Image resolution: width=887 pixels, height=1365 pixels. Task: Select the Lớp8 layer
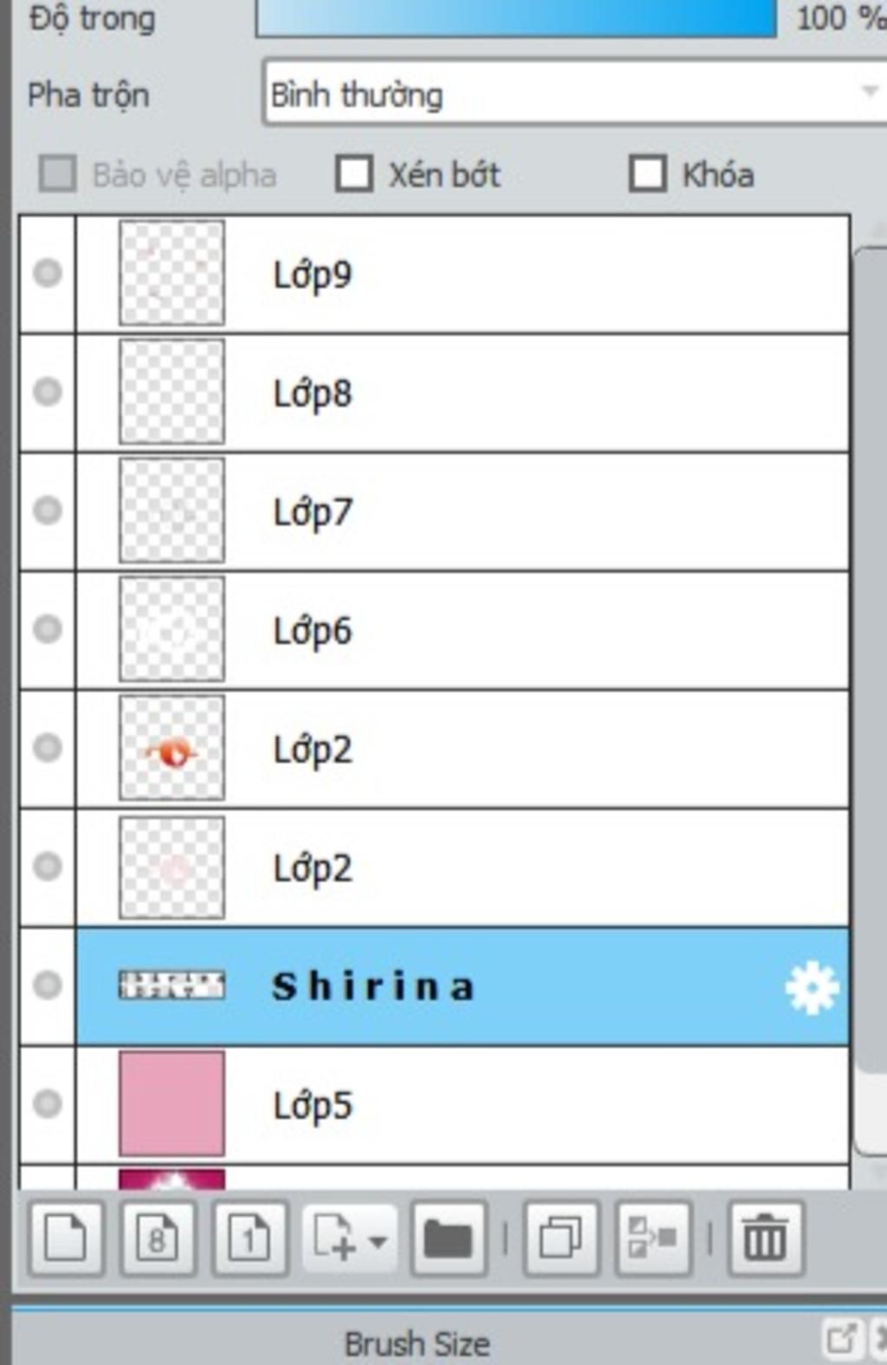click(x=462, y=393)
